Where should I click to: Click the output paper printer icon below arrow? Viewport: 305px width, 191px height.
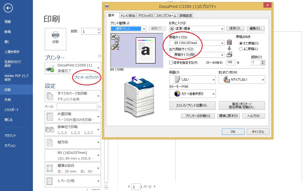[x=229, y=54]
